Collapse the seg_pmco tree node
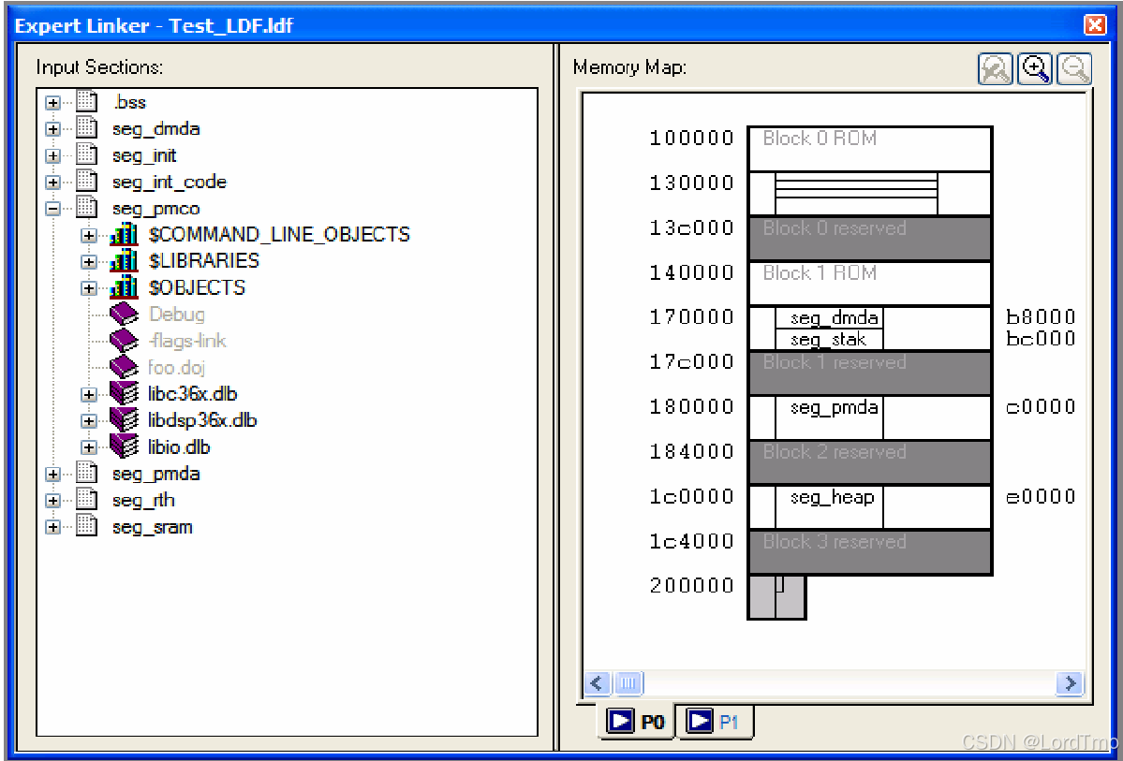 point(52,209)
